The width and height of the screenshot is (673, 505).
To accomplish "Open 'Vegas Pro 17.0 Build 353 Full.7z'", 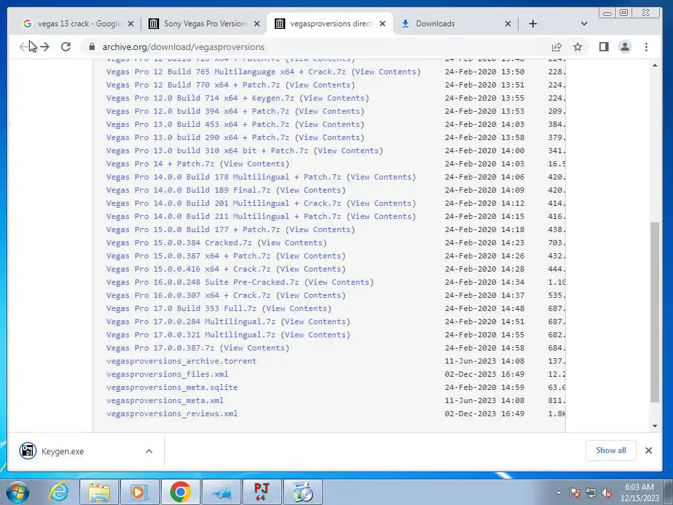I will pos(181,308).
